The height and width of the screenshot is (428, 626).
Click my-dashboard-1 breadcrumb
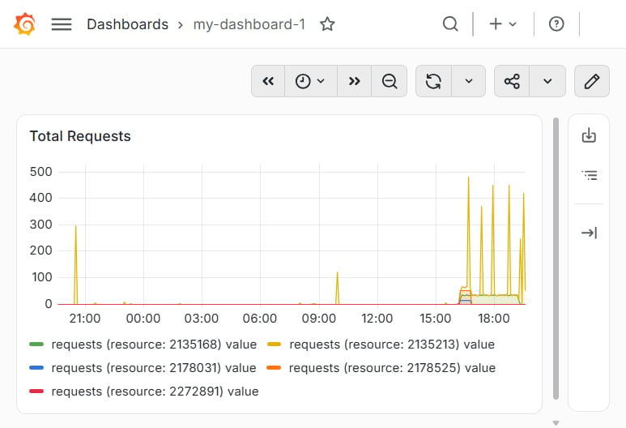[x=249, y=24]
